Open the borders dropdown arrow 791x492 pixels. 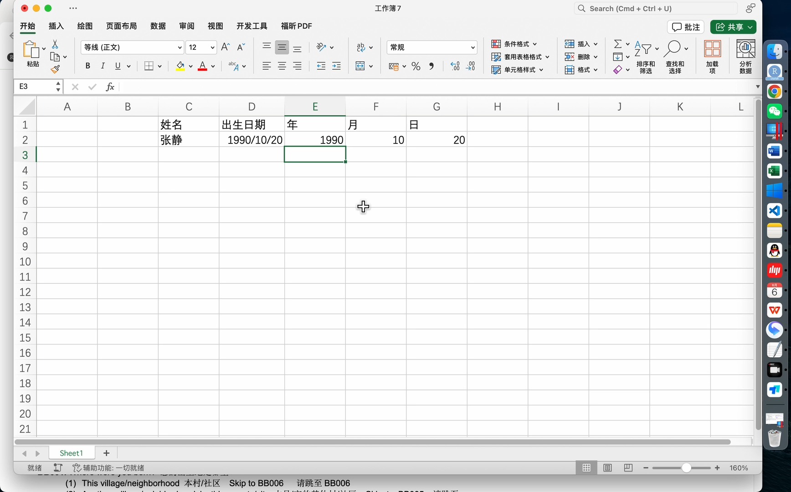pyautogui.click(x=159, y=67)
